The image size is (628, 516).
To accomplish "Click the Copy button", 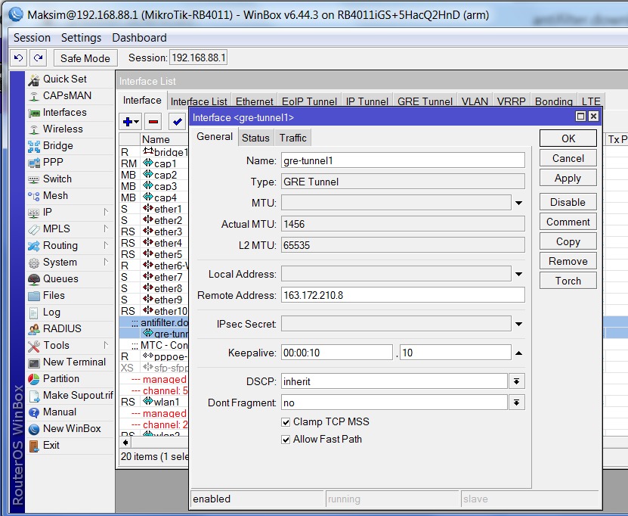I will coord(568,241).
